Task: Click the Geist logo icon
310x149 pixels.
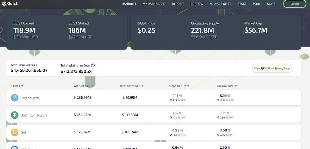Action: (x=4, y=3)
